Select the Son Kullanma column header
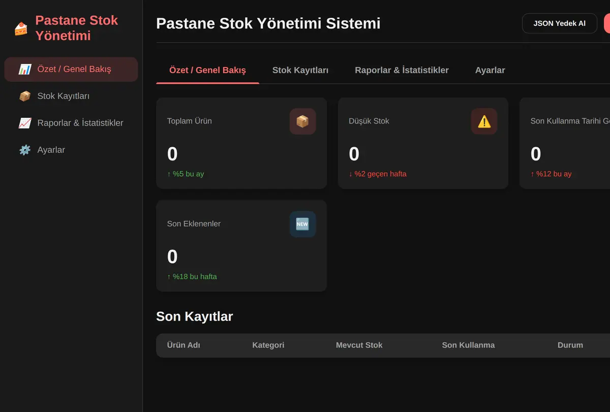Viewport: 610px width, 412px height. (x=468, y=345)
